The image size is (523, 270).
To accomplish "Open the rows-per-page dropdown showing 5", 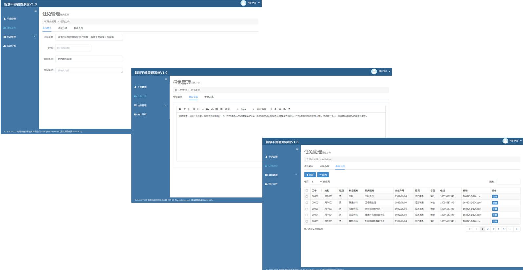I will pos(316,182).
